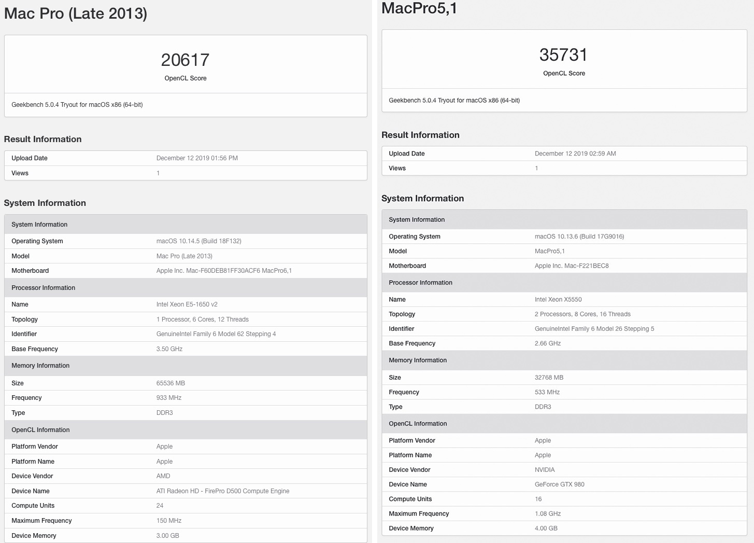Click base frequency 3.50 GHz
This screenshot has height=543, width=754.
(169, 349)
